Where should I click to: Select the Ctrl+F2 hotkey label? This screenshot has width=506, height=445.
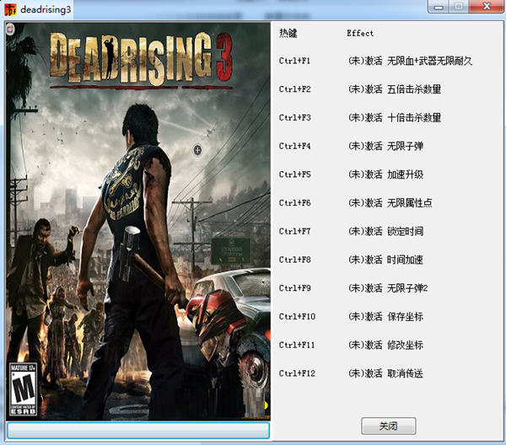click(x=294, y=89)
